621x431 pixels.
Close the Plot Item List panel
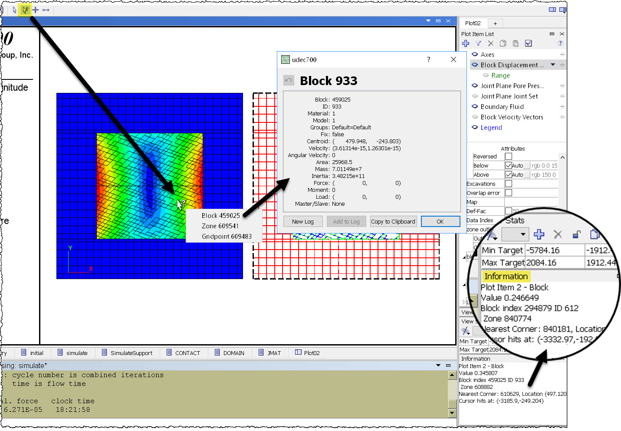(x=562, y=34)
